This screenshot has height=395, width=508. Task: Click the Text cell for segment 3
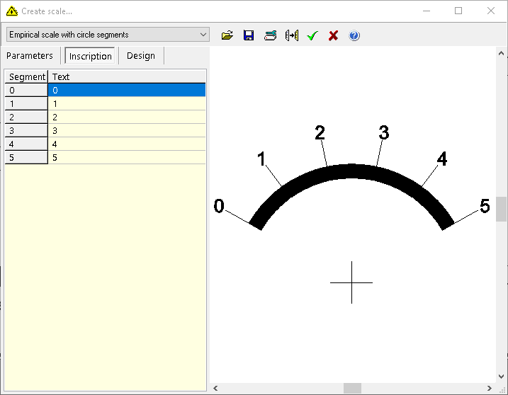tap(128, 131)
